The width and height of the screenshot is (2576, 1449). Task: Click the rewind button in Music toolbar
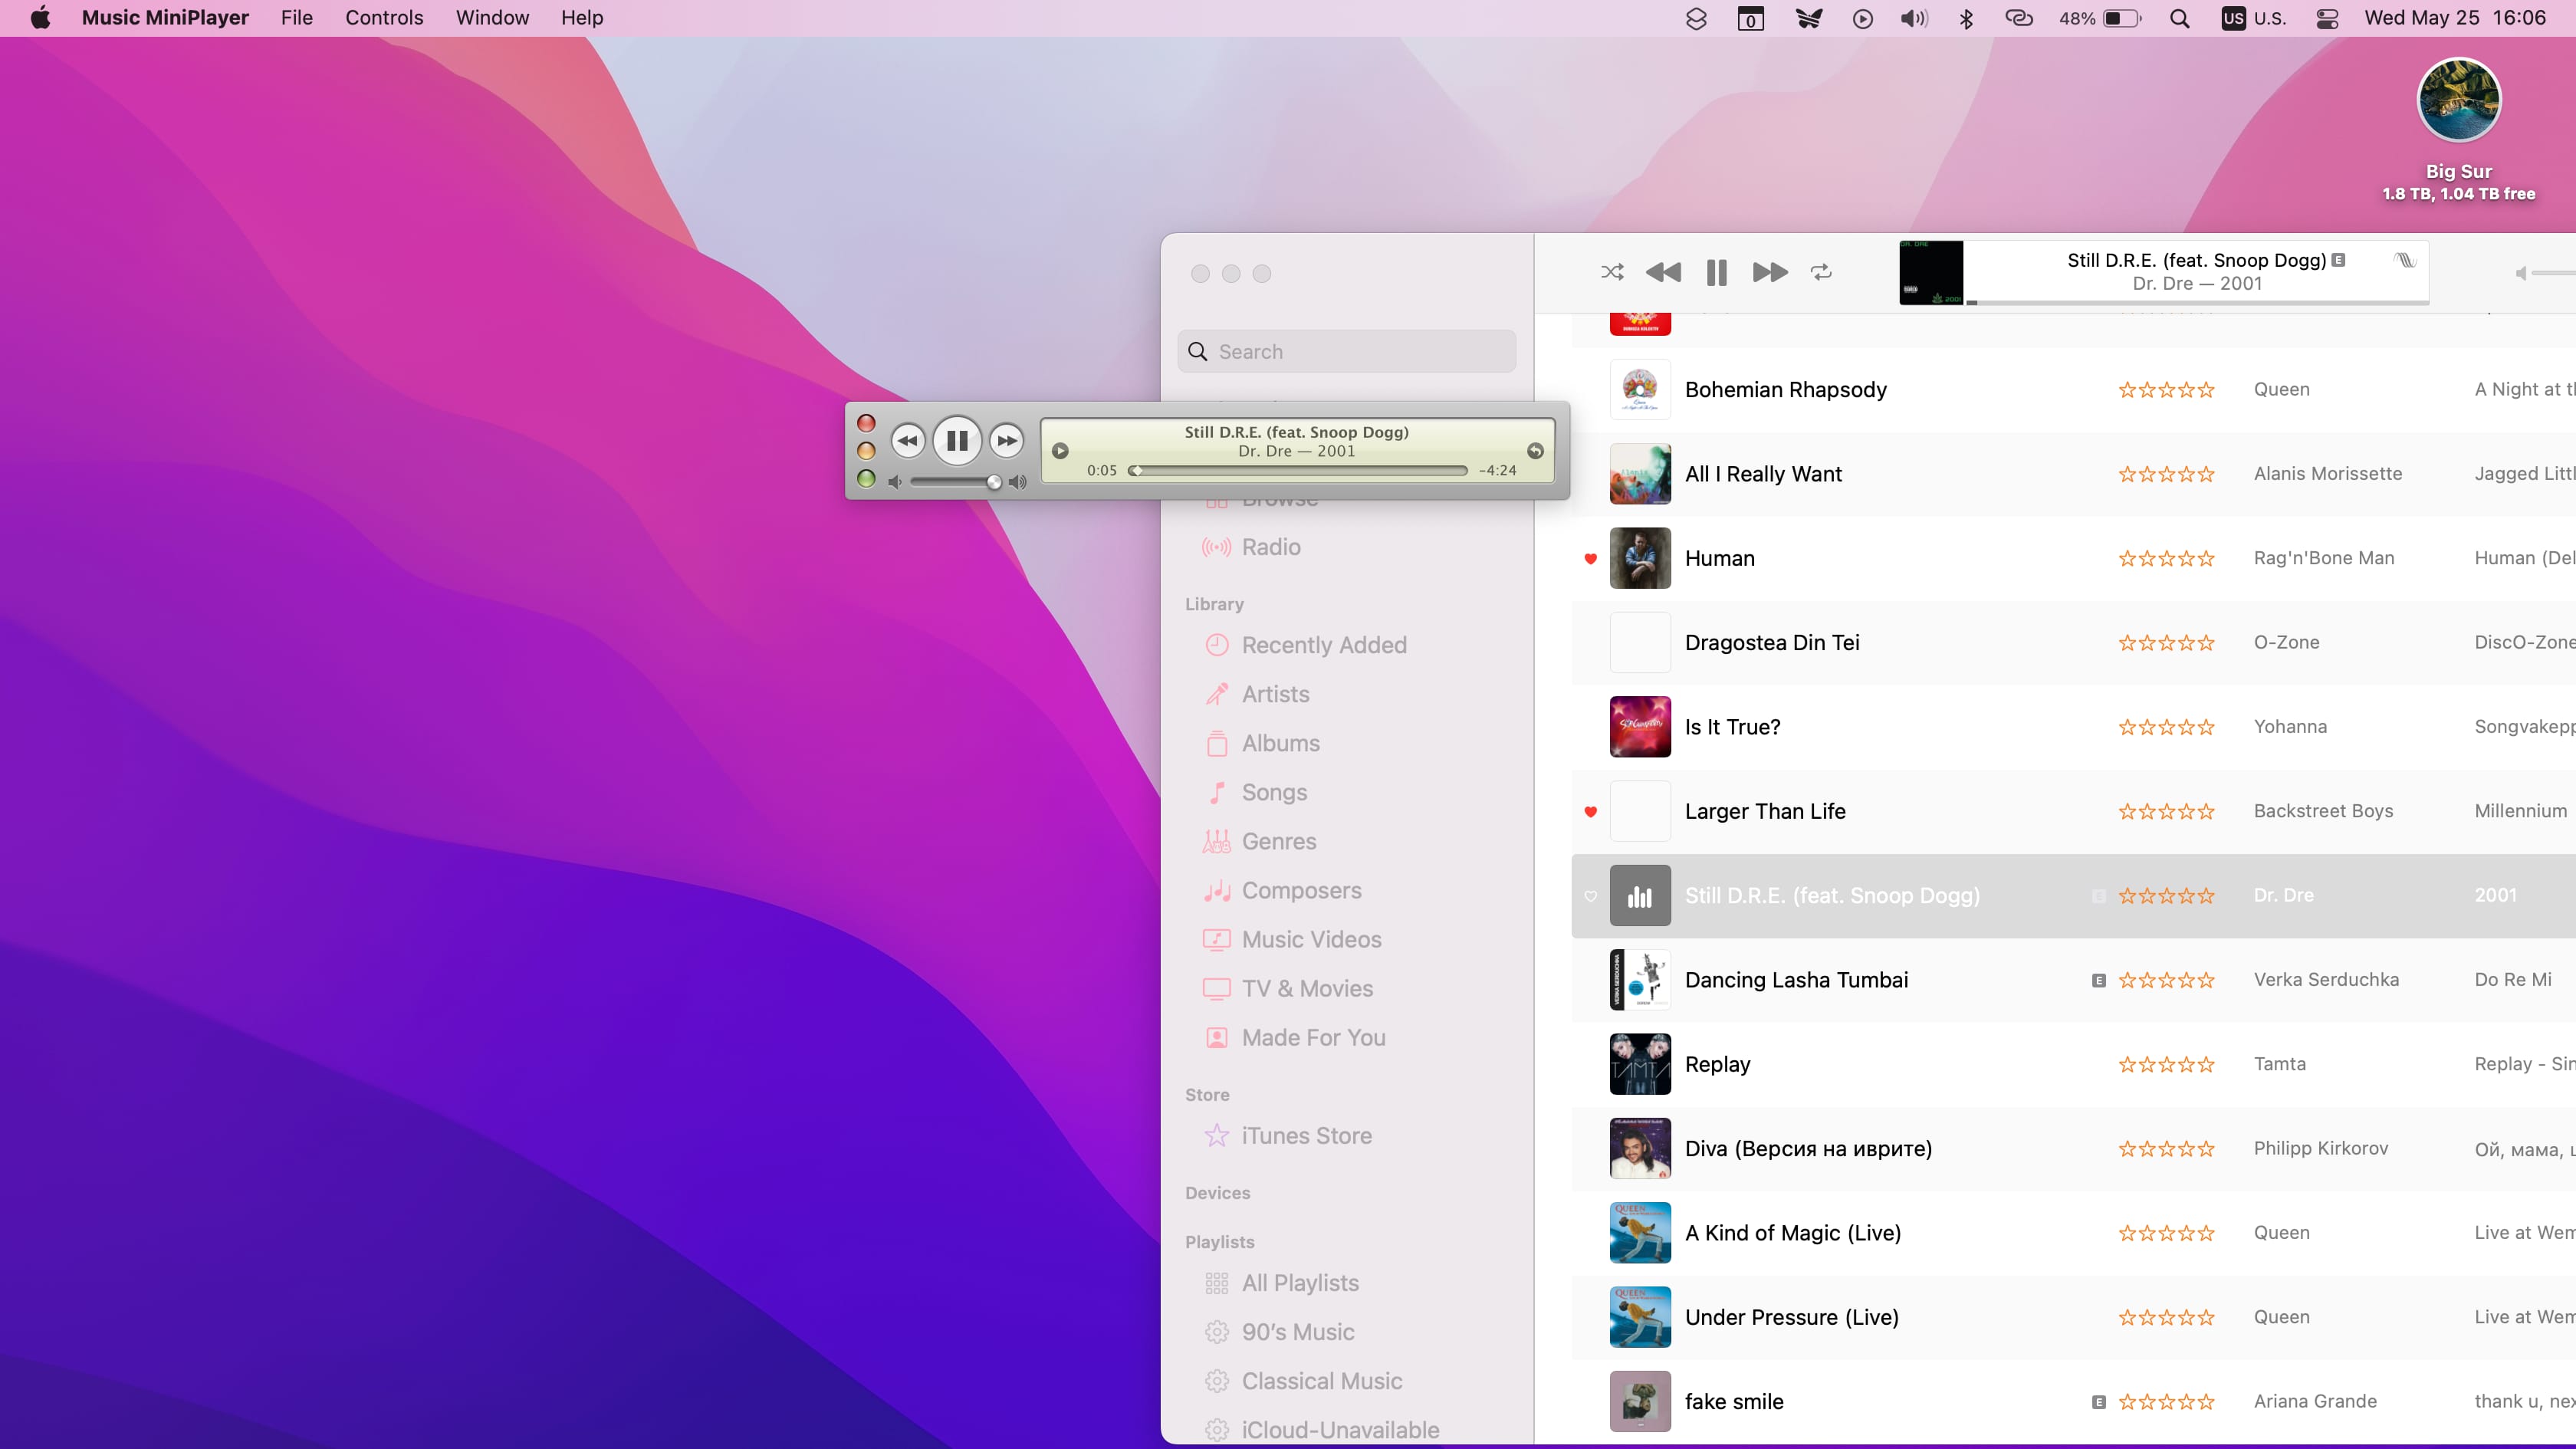click(x=1663, y=272)
